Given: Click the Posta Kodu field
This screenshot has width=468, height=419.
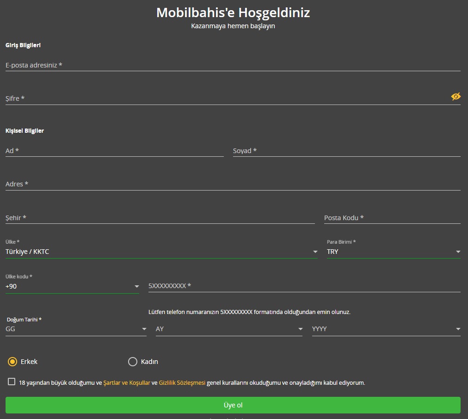Looking at the screenshot, I should 392,218.
